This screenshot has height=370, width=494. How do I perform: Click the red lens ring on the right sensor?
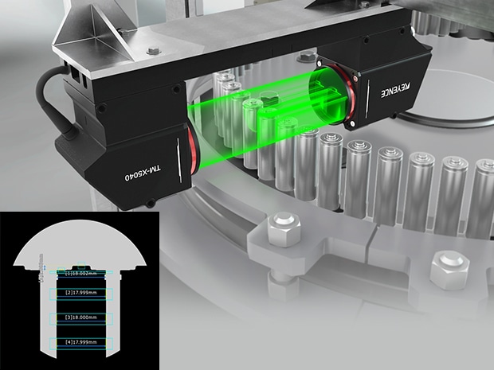tap(347, 96)
